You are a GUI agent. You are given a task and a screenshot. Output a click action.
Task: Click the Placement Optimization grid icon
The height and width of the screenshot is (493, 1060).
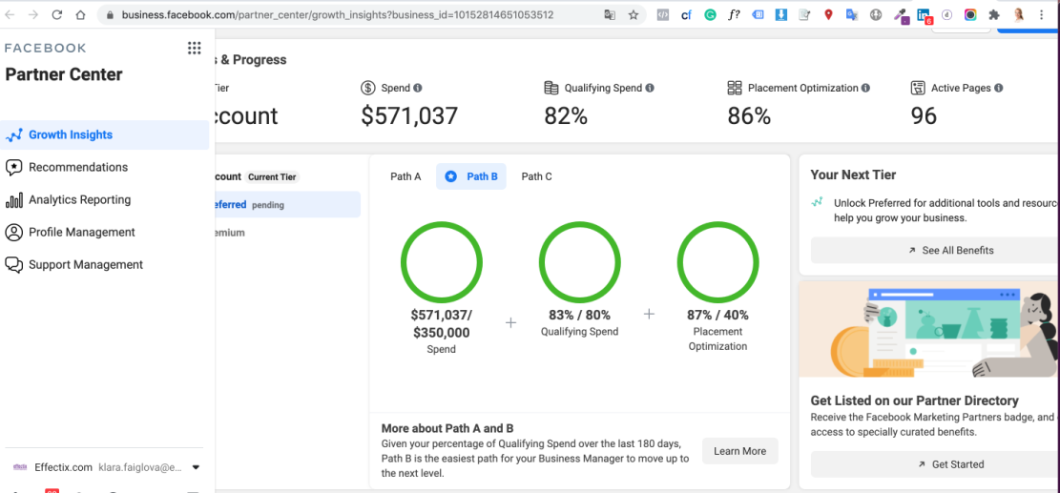coord(735,88)
